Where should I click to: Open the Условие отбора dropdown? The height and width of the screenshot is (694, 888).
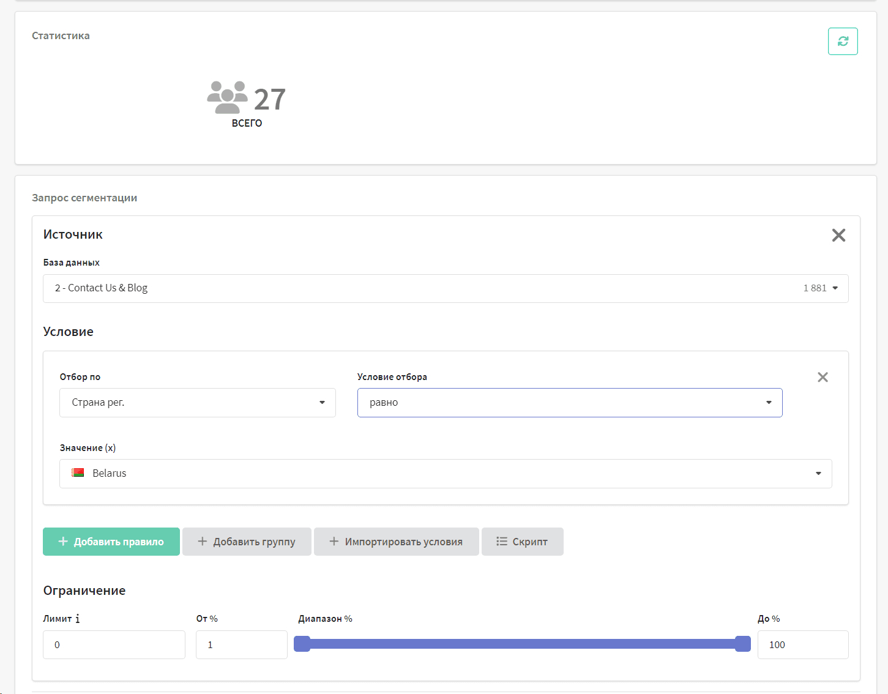569,403
